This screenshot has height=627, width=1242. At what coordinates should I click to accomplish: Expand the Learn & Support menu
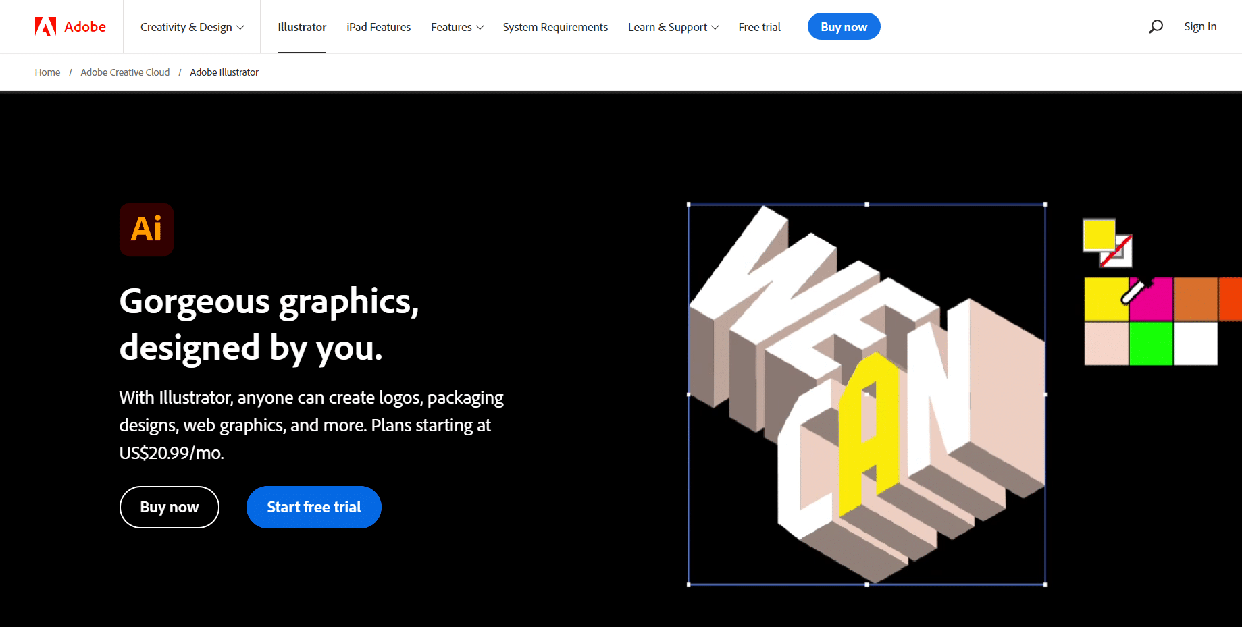(x=672, y=27)
